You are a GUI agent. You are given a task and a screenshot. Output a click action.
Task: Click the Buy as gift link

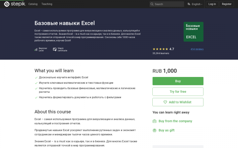coord(167,130)
